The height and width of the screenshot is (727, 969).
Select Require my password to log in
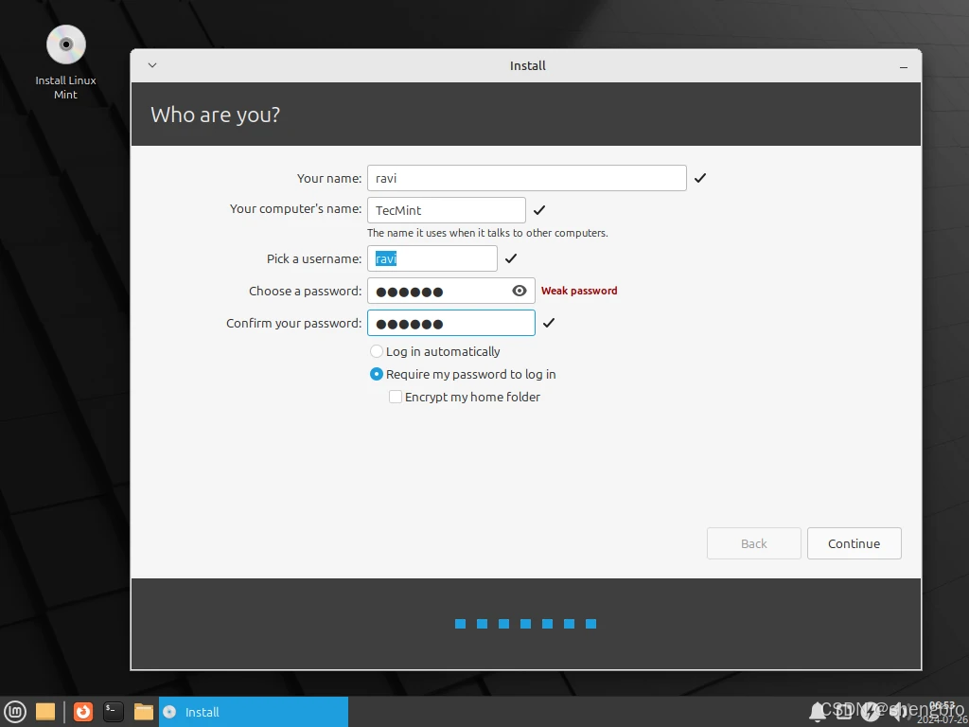[x=377, y=374]
